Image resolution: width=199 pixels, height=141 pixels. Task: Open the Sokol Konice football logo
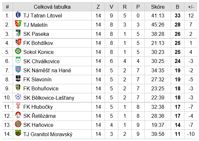18,51
